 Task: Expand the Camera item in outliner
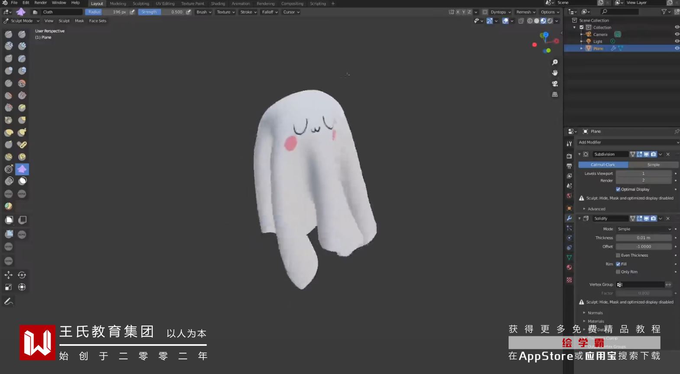(x=581, y=35)
